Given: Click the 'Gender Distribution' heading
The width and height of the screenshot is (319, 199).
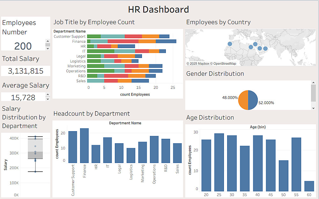Looking at the screenshot, I should point(215,74).
